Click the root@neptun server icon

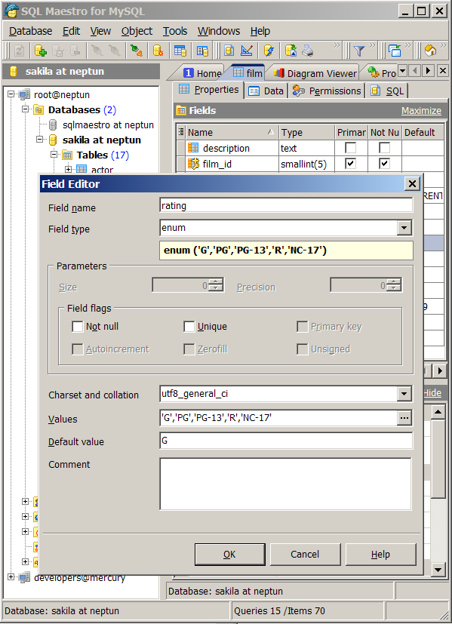point(24,95)
